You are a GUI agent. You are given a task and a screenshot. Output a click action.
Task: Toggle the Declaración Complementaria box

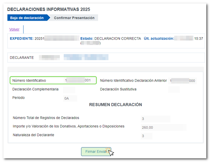pyautogui.click(x=69, y=90)
